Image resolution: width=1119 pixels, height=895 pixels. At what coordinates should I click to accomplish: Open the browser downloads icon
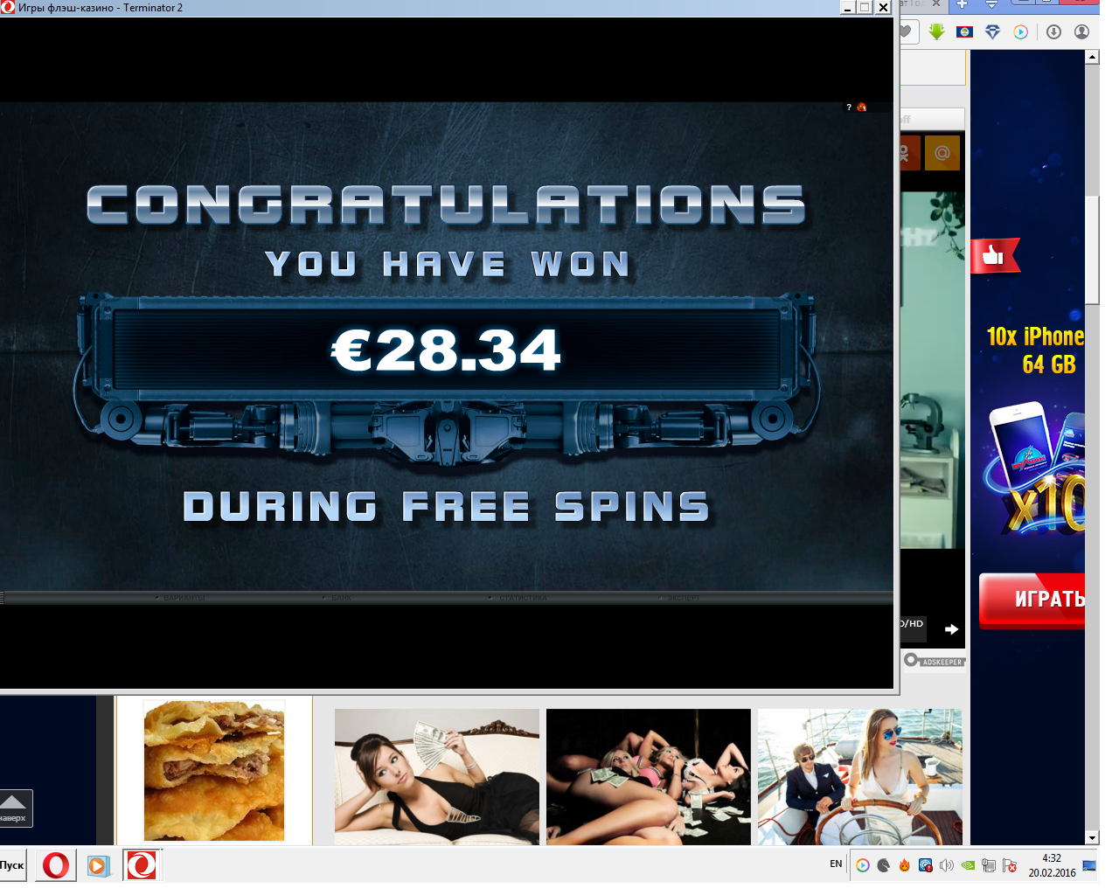point(1053,32)
